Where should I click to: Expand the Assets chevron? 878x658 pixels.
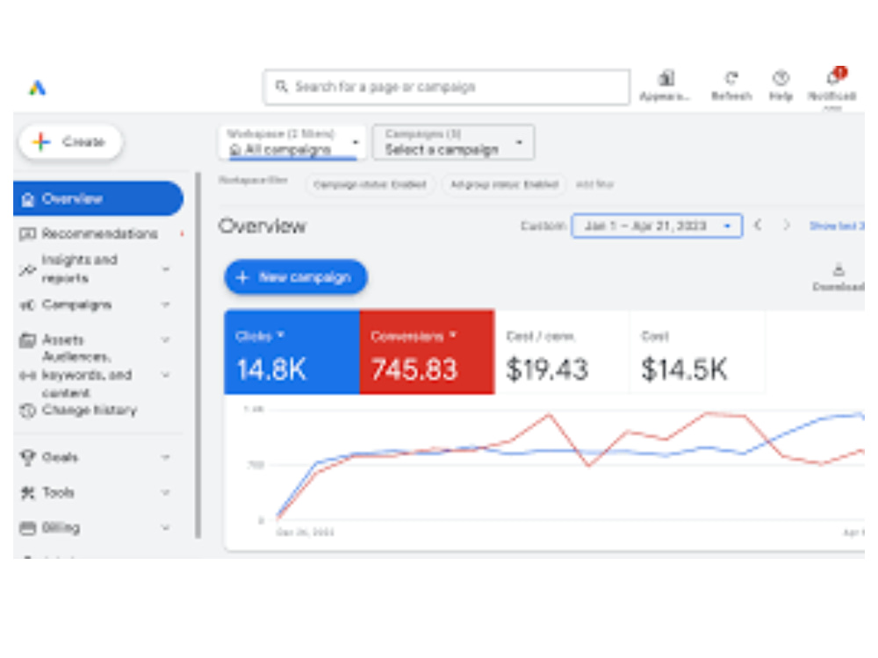[166, 340]
